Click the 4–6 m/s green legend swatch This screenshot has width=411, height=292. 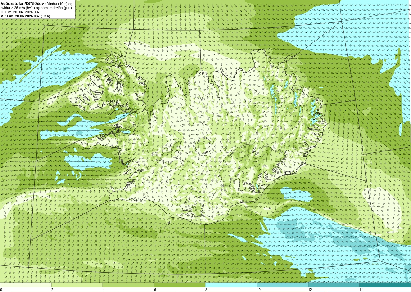click(x=128, y=285)
